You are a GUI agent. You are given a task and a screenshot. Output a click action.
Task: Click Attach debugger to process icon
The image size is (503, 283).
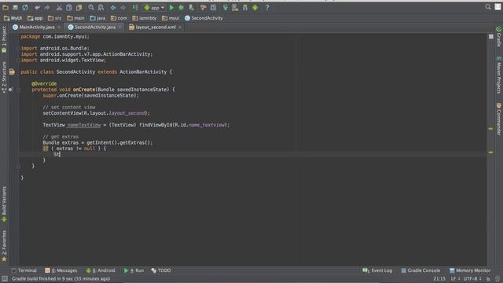[191, 7]
